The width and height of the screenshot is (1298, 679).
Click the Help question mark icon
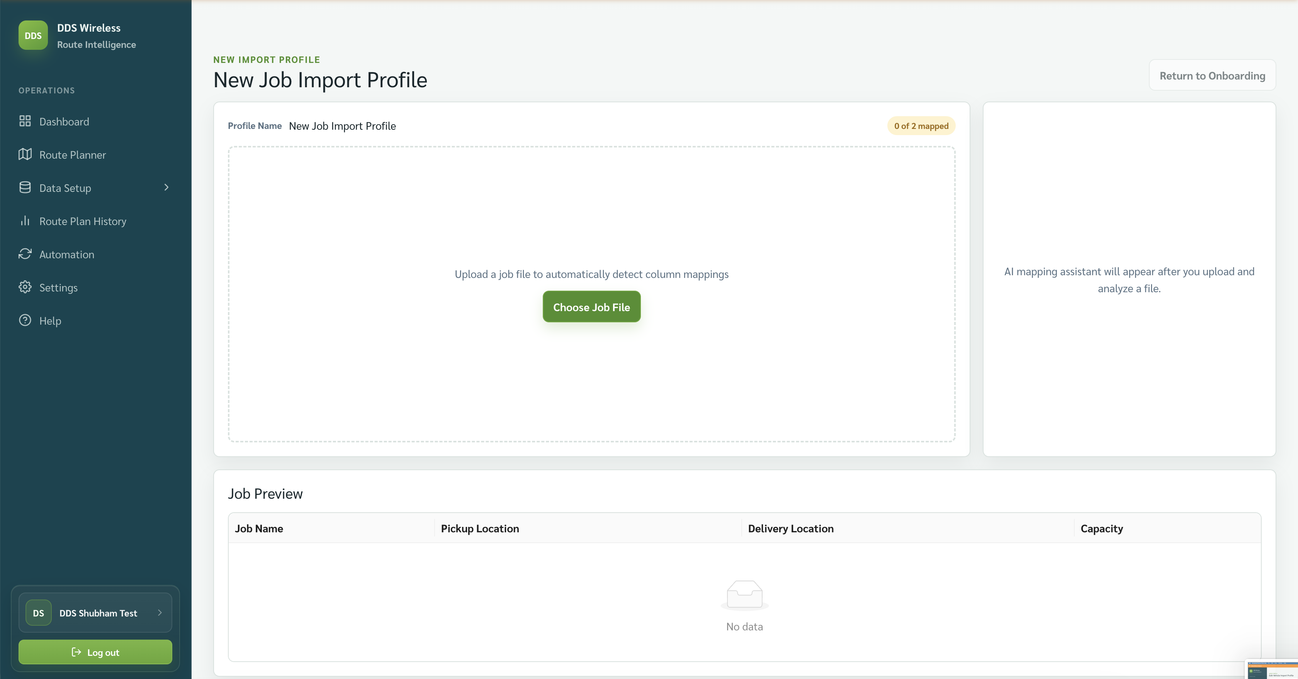25,320
